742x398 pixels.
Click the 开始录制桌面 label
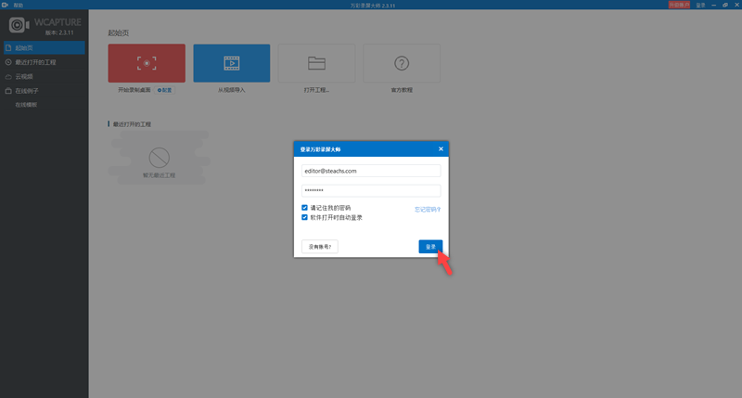tap(134, 90)
